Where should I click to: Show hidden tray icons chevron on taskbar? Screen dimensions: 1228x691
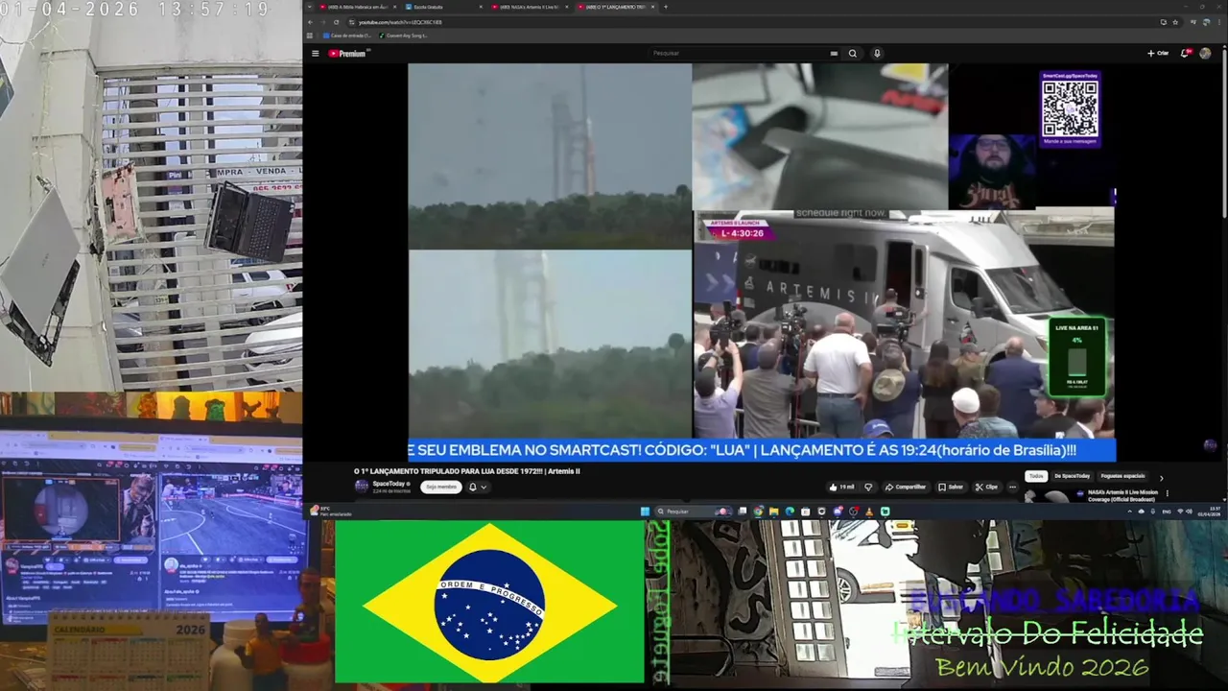[x=1129, y=512]
